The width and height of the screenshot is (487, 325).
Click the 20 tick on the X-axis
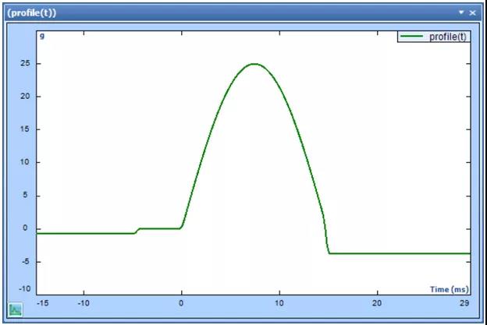(x=377, y=303)
